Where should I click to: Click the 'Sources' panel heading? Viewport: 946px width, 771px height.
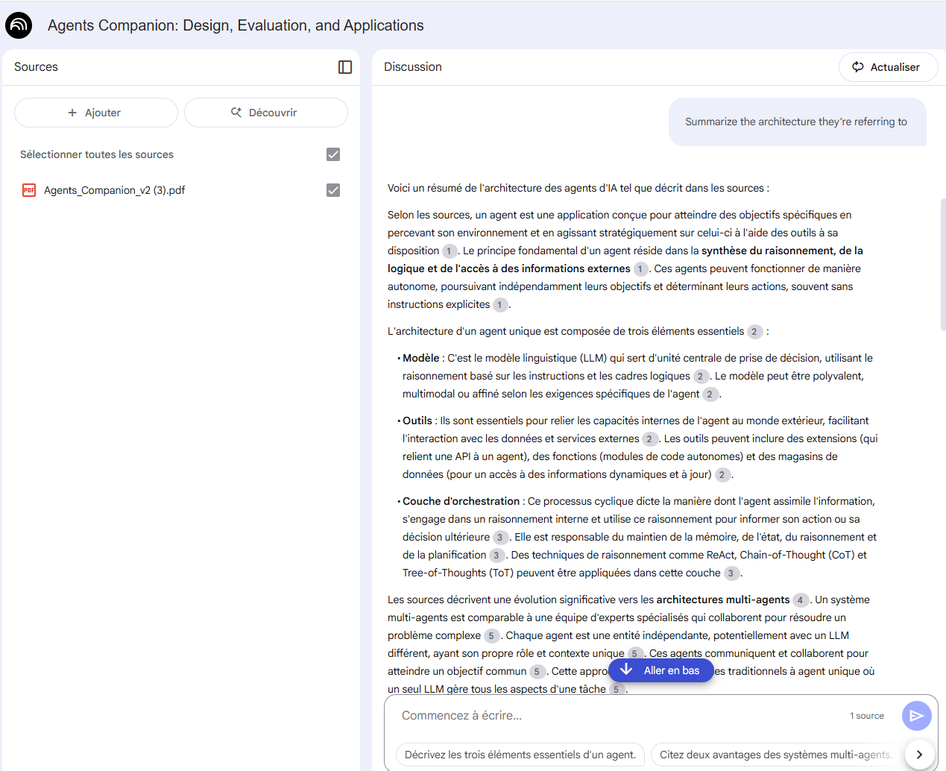pos(36,67)
